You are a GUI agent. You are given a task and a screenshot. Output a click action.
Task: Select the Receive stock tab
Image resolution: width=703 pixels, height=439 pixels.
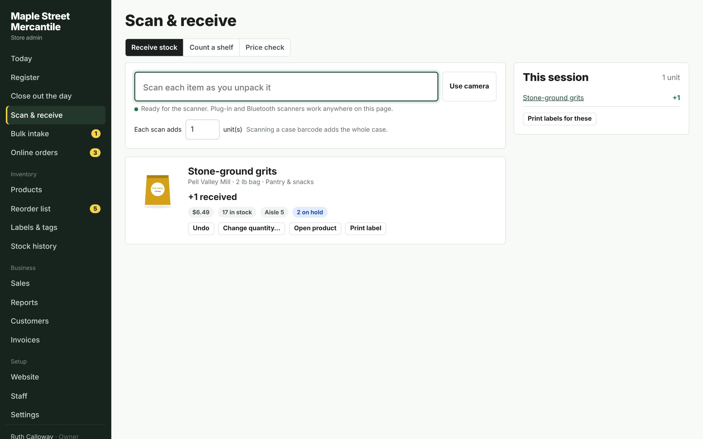pyautogui.click(x=154, y=47)
